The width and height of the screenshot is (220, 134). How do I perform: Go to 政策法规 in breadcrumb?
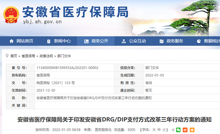coord(46,56)
